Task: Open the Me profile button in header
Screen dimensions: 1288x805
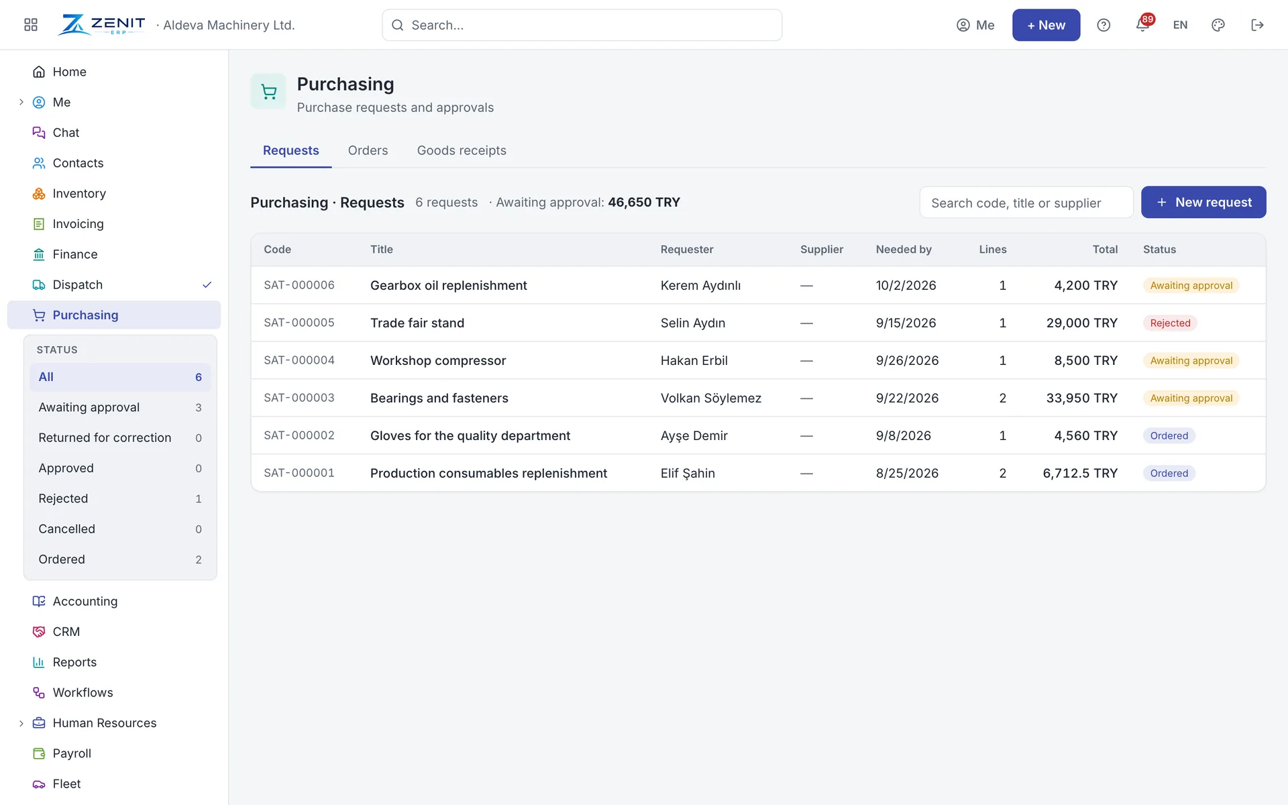Action: [975, 25]
